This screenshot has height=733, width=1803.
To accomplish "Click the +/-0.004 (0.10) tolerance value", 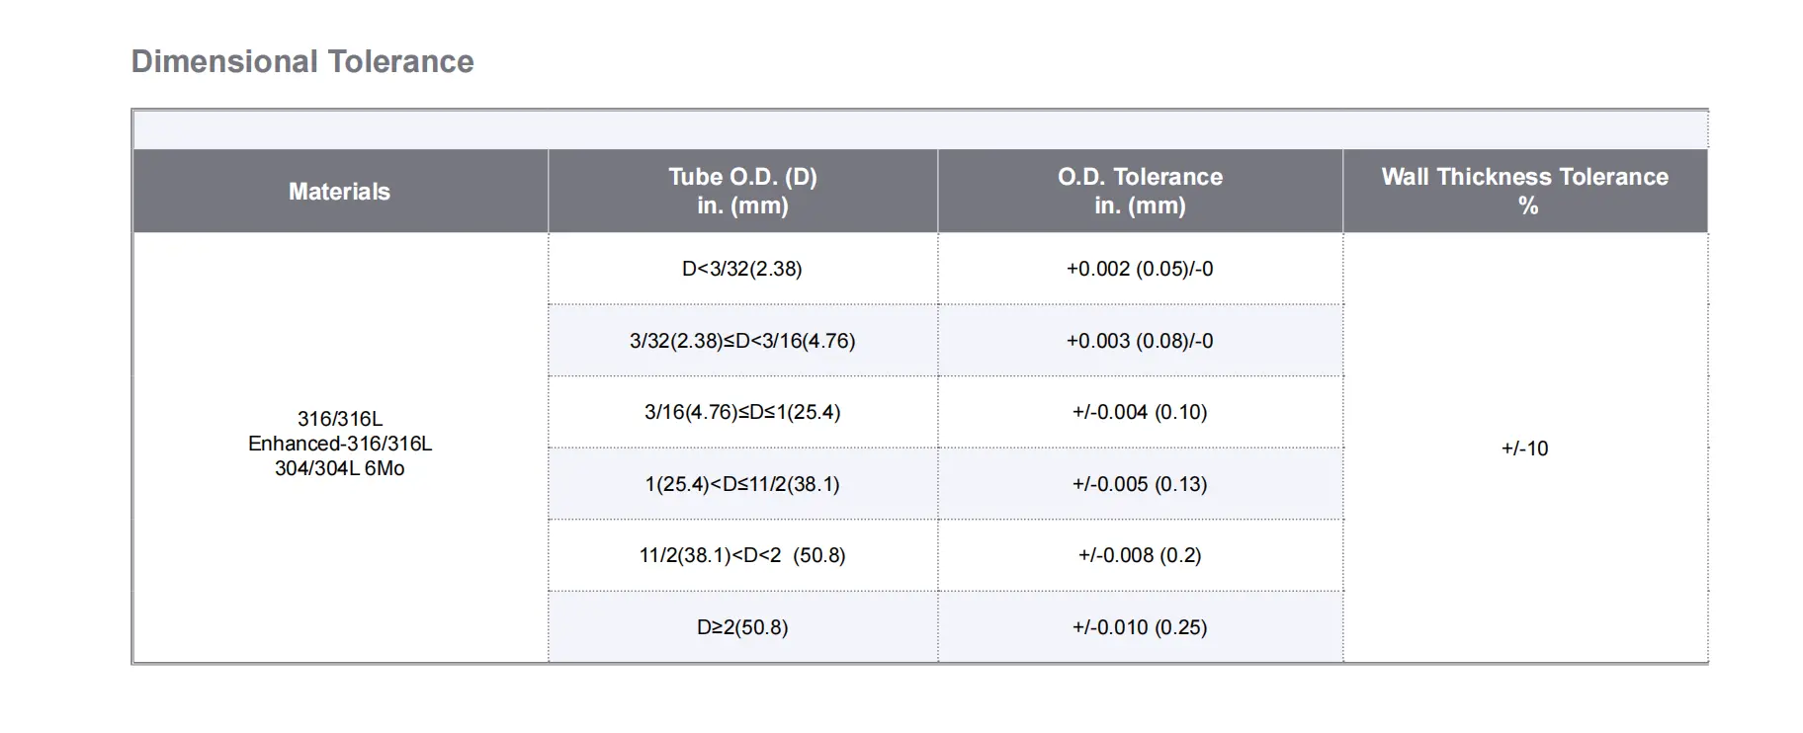I will coord(1140,412).
